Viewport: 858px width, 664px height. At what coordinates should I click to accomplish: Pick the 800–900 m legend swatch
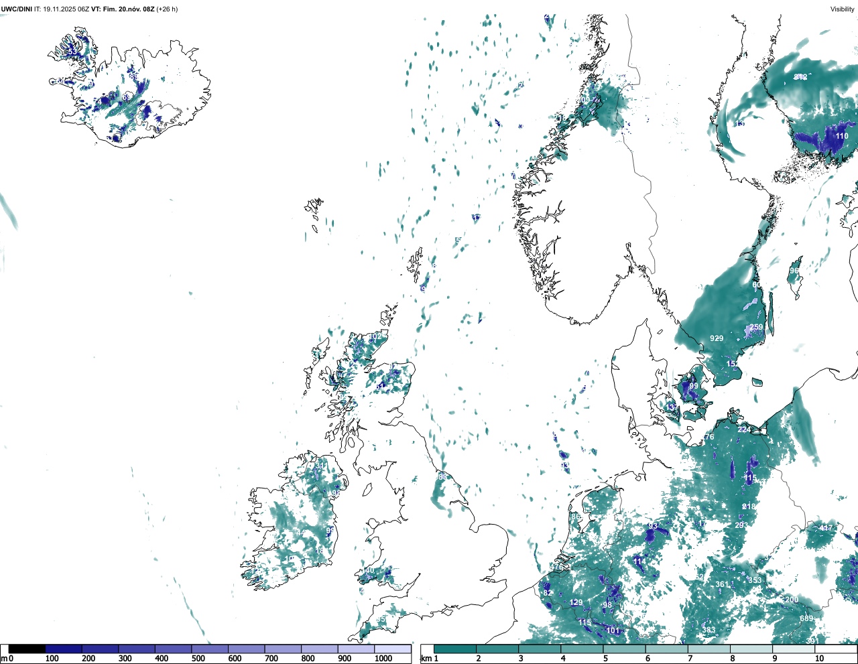point(319,649)
